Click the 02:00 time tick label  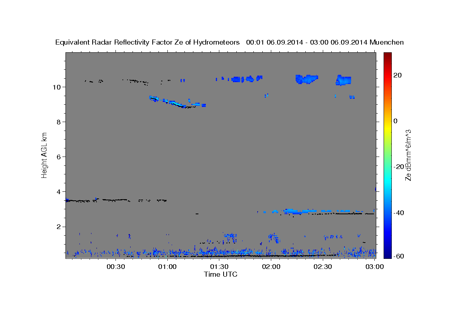click(x=272, y=267)
